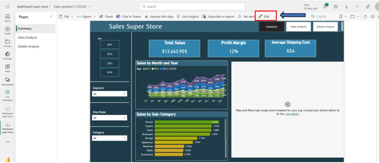Click the 2011 green legend marker

(144, 69)
